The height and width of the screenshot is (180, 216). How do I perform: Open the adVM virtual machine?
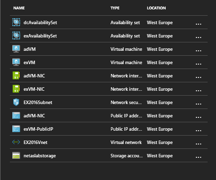pyautogui.click(x=30, y=49)
